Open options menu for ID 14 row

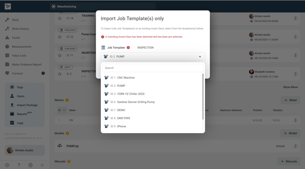(x=295, y=18)
